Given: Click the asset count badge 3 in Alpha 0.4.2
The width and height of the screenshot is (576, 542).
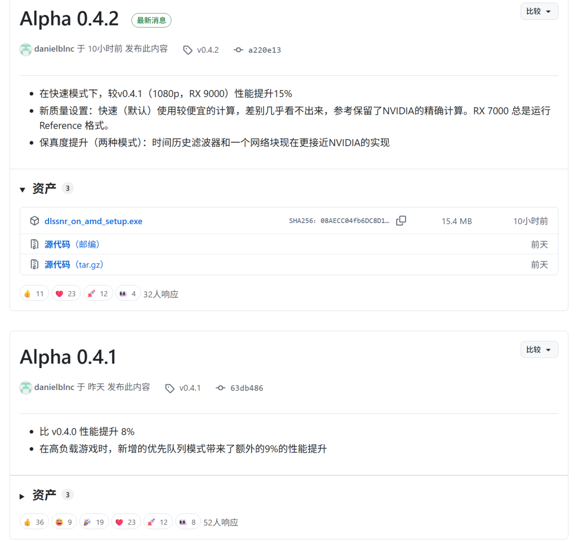Looking at the screenshot, I should coord(68,188).
